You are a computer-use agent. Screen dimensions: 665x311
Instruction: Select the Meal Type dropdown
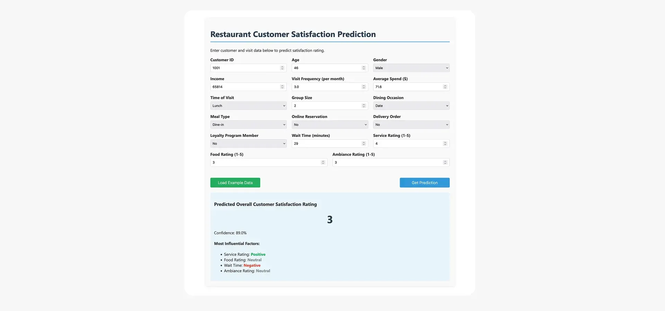[x=248, y=125]
